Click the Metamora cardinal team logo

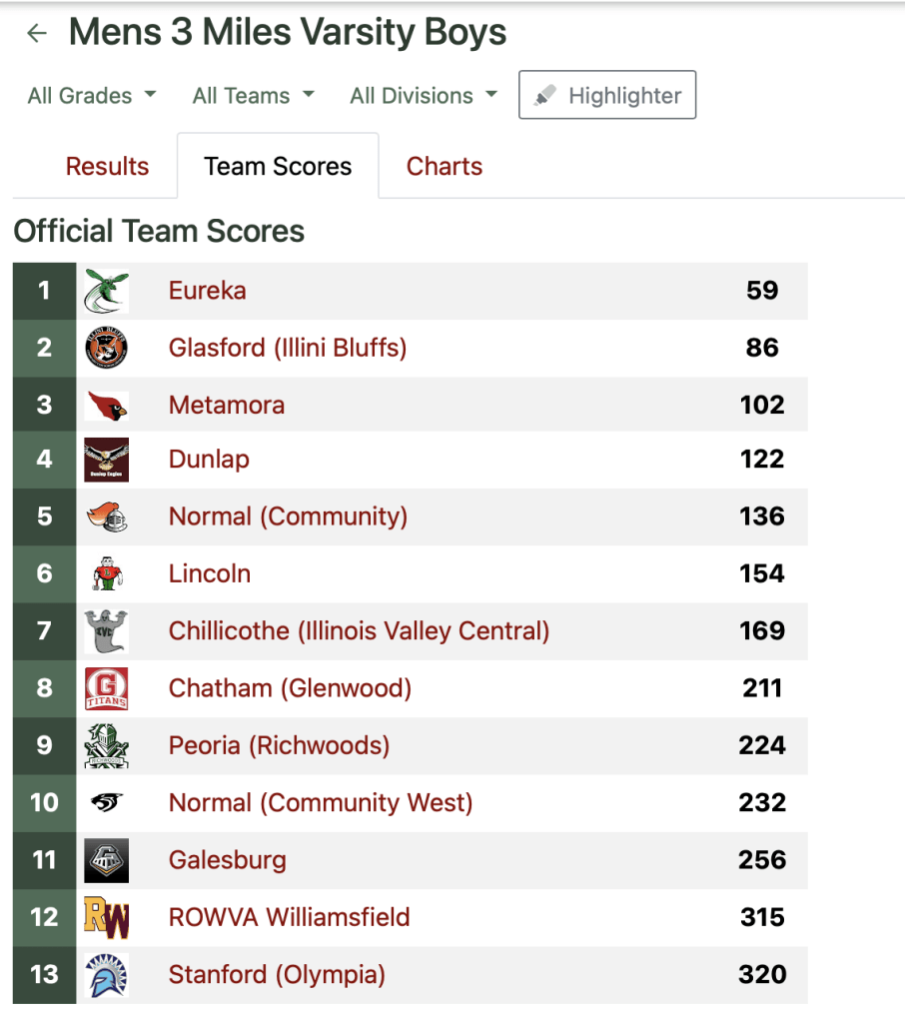coord(106,405)
